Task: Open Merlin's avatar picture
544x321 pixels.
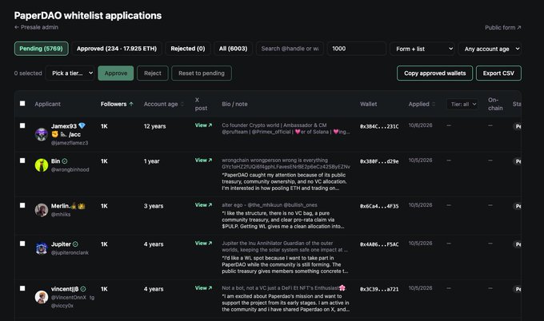Action: 42,210
